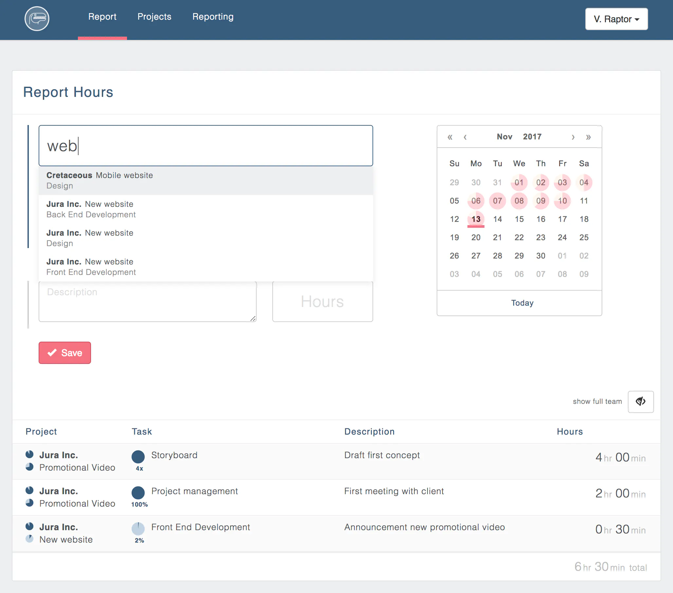This screenshot has width=673, height=593.
Task: Click into the Description text area
Action: click(x=148, y=302)
